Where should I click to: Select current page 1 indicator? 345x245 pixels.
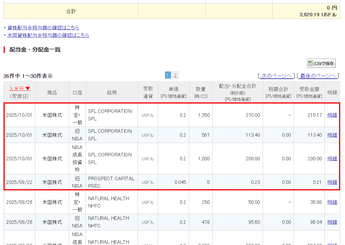click(168, 75)
